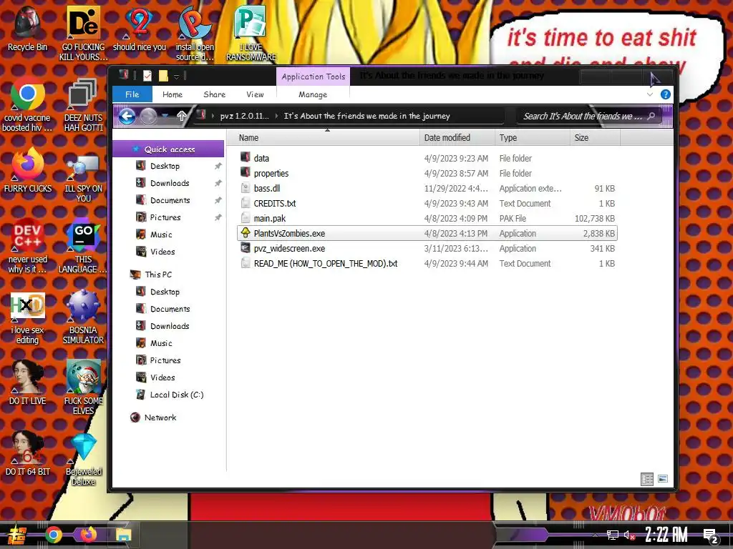Sort files by Type column header

(x=532, y=138)
